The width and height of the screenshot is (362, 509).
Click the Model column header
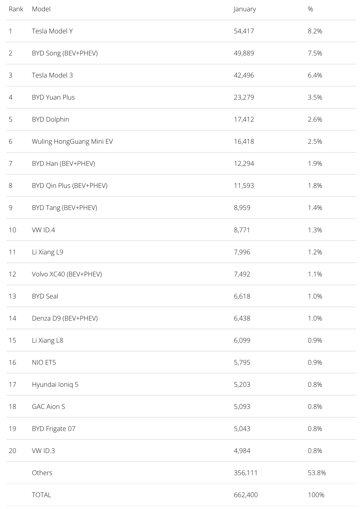tap(41, 9)
